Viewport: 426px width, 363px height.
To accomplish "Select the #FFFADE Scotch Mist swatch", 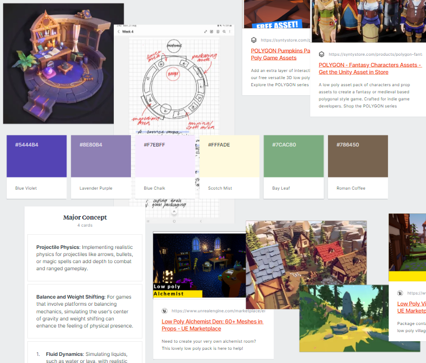I will click(x=230, y=156).
